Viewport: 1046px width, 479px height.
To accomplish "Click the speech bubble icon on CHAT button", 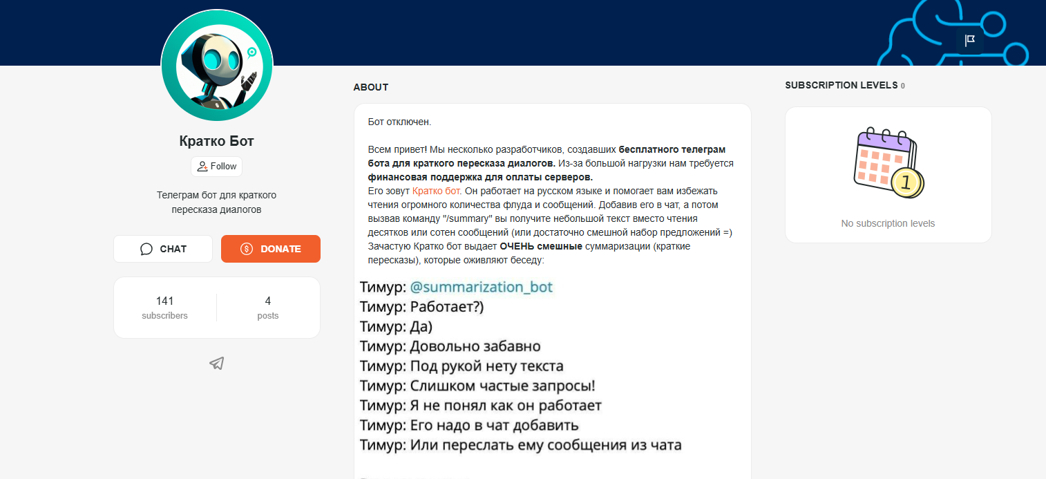I will (x=146, y=248).
